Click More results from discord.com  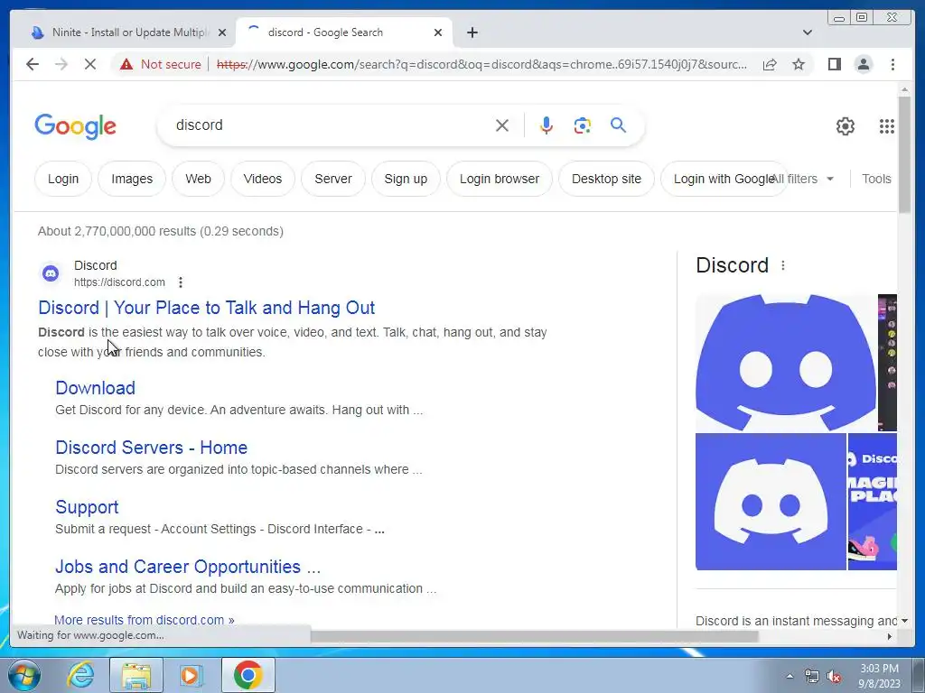[x=145, y=620]
